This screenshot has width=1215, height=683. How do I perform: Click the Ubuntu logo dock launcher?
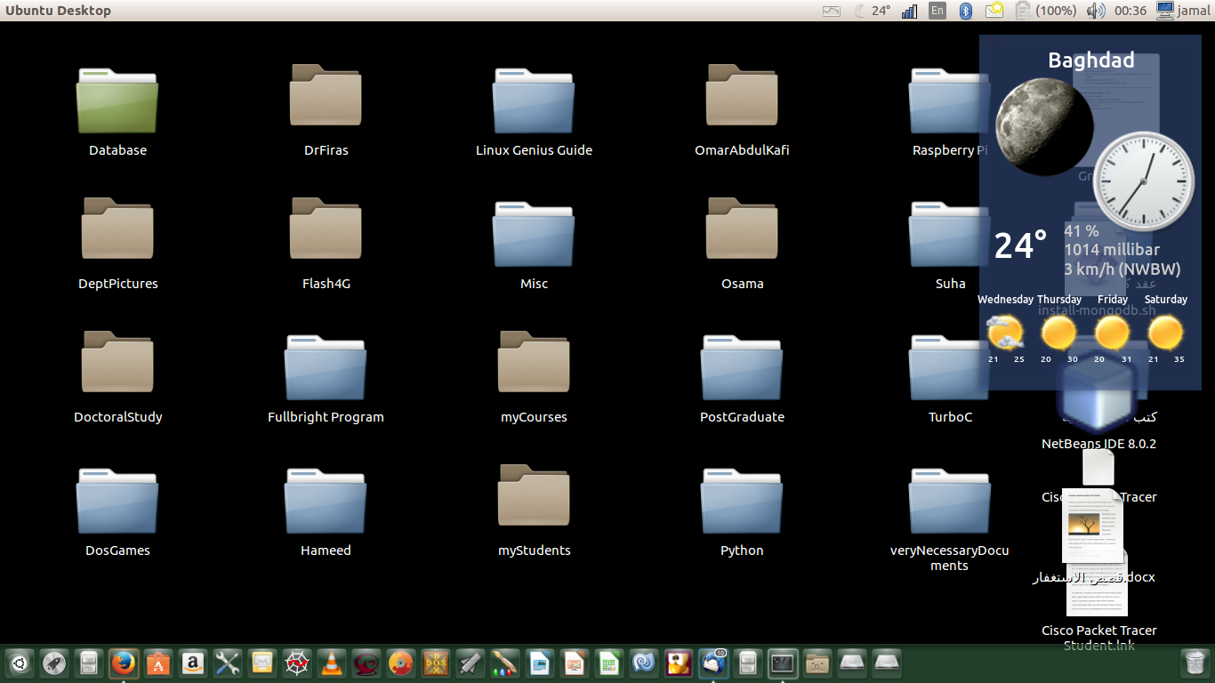20,663
